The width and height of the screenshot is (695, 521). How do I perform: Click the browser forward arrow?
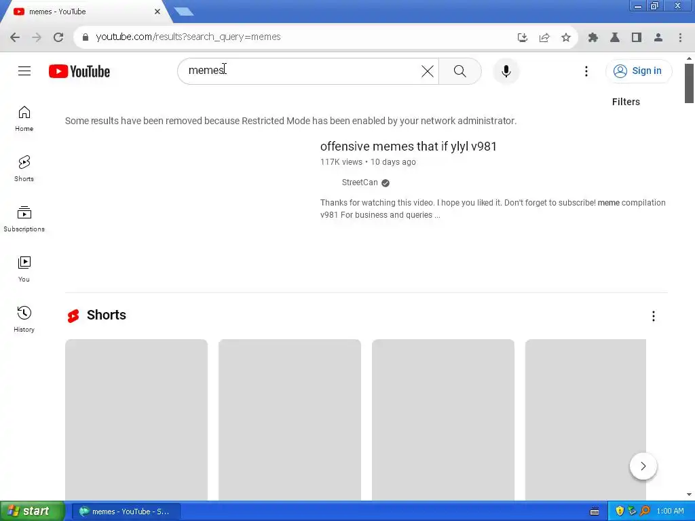pyautogui.click(x=37, y=37)
